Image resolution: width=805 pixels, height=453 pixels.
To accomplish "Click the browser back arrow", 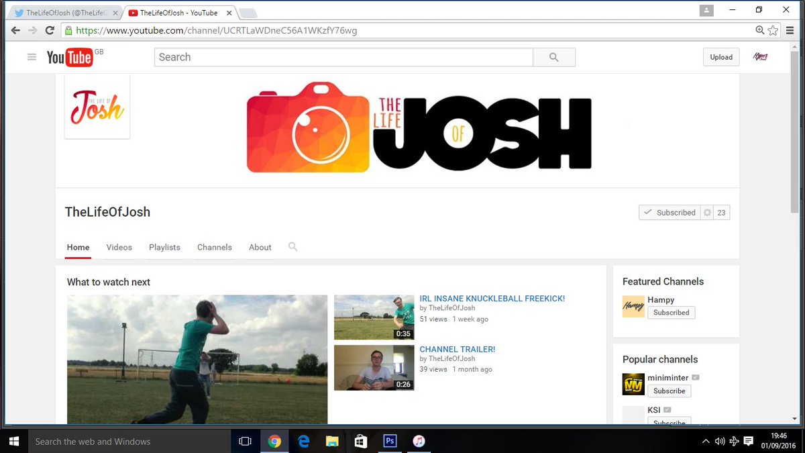I will click(15, 30).
